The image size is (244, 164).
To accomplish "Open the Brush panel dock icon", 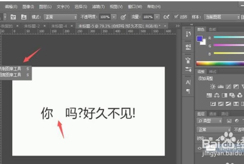I will [188, 60].
